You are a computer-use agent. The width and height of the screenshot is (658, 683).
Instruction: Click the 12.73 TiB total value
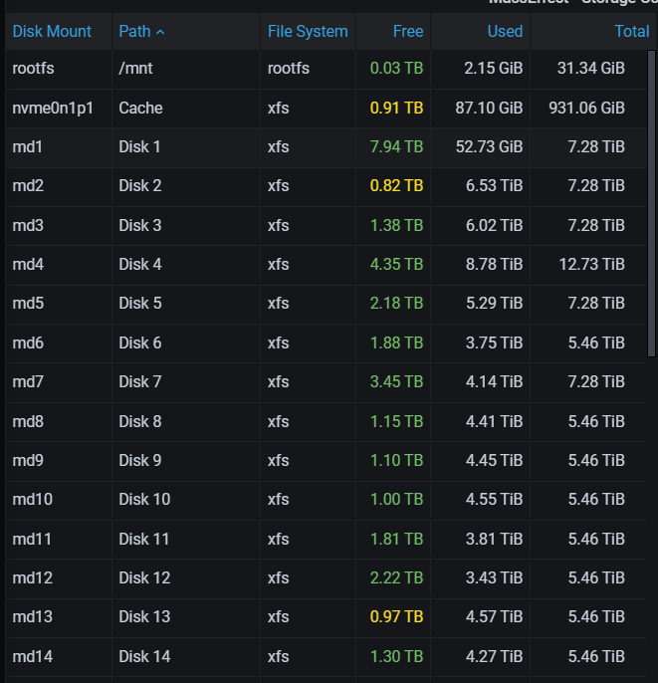[x=592, y=265]
